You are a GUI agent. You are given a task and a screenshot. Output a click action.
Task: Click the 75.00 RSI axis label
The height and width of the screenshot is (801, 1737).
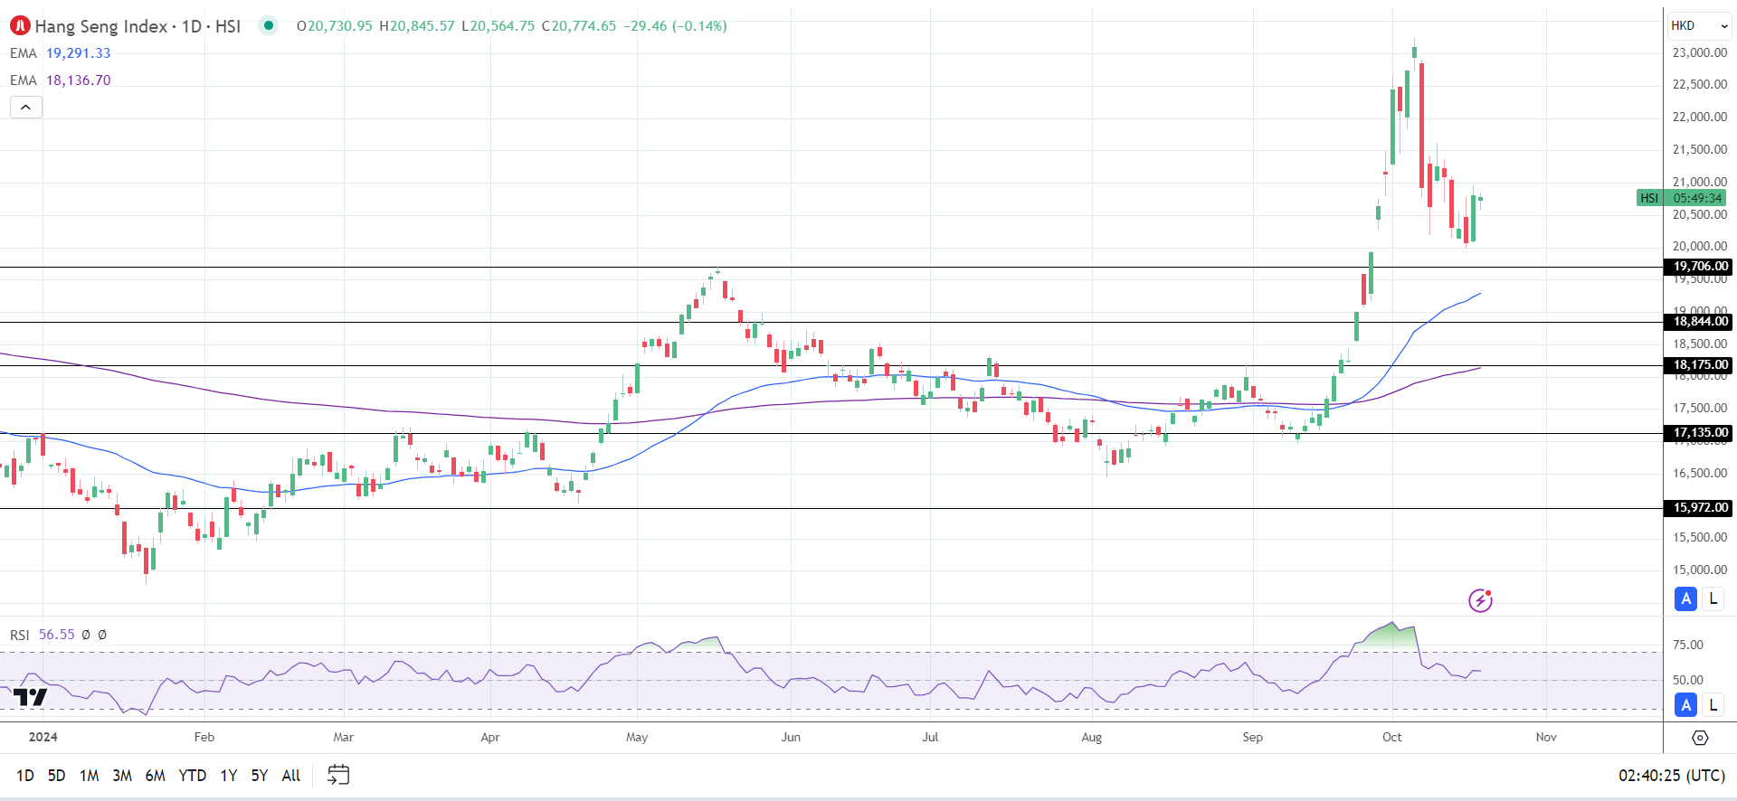pyautogui.click(x=1688, y=645)
